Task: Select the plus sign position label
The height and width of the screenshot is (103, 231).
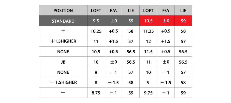Action: [x=63, y=31]
